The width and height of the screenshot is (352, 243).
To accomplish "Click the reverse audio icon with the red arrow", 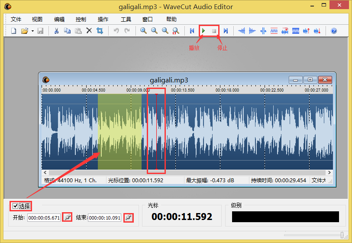I will (285, 31).
